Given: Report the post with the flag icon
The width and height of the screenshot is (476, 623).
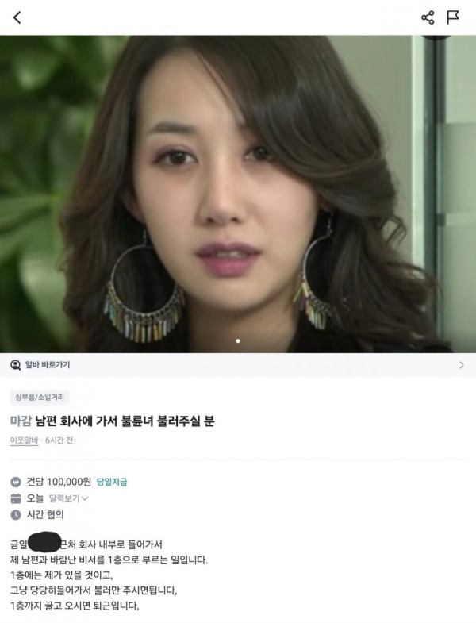Looking at the screenshot, I should [452, 17].
